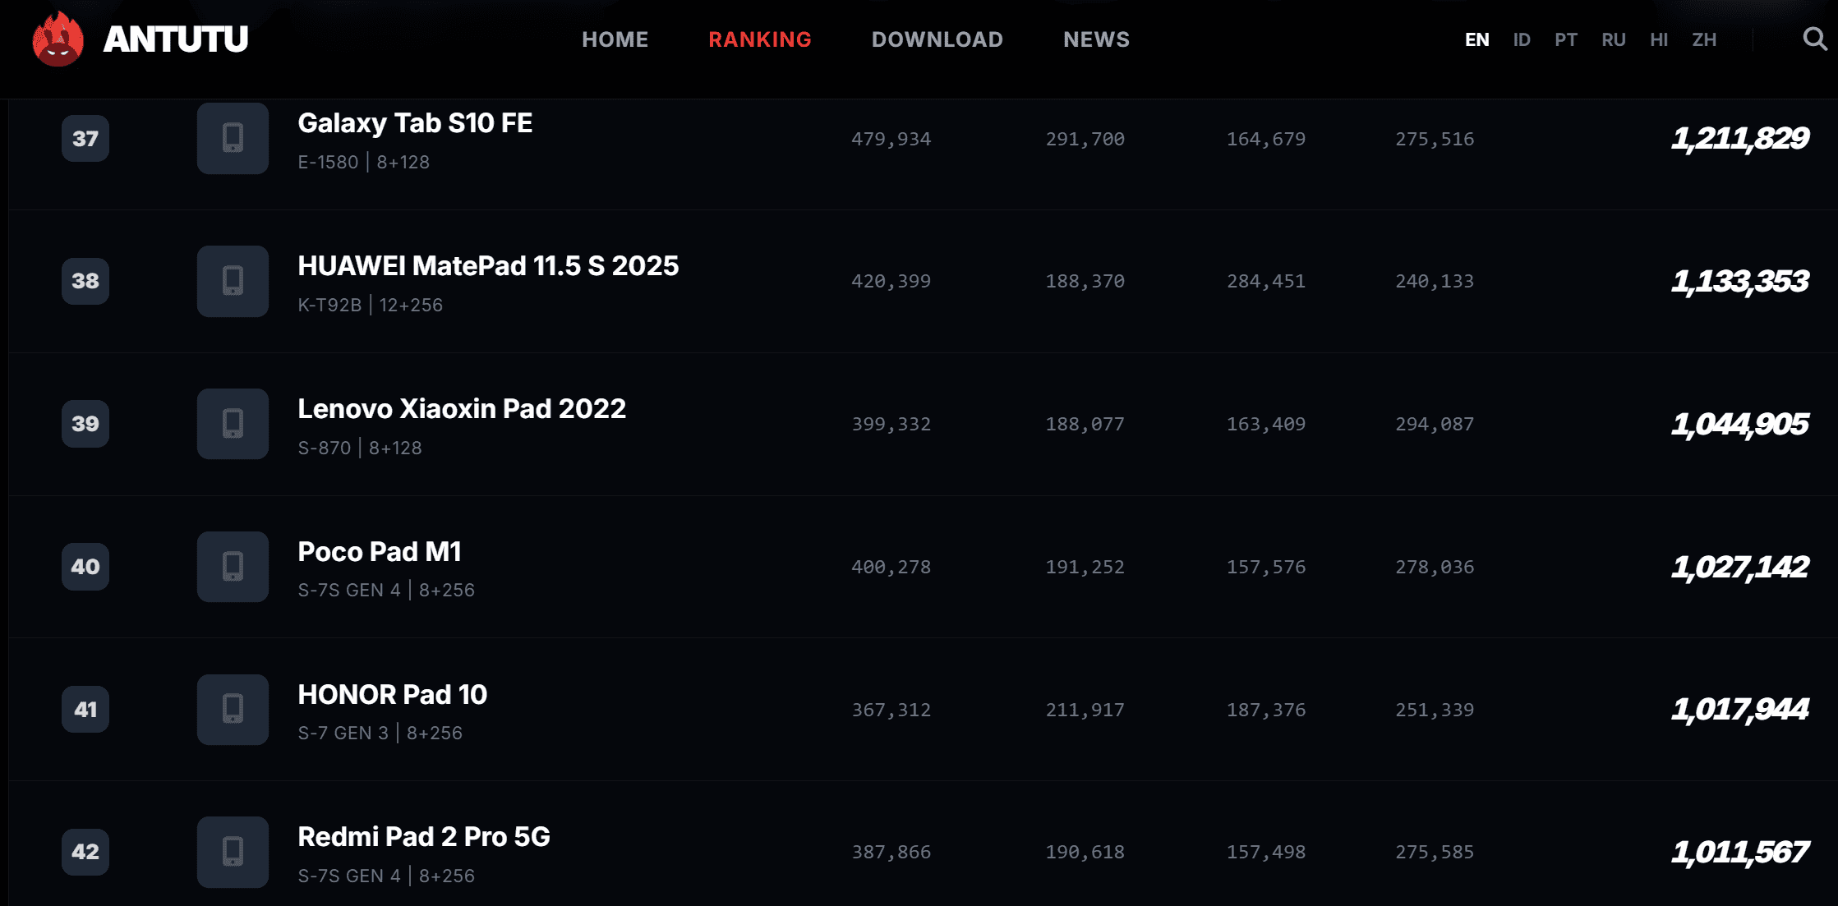Click the Redmi Pad 2 Pro 5G device icon
This screenshot has height=906, width=1838.
point(233,852)
